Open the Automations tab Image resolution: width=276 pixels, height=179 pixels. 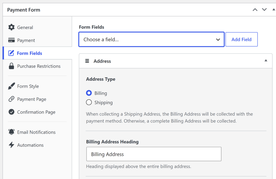point(37,145)
